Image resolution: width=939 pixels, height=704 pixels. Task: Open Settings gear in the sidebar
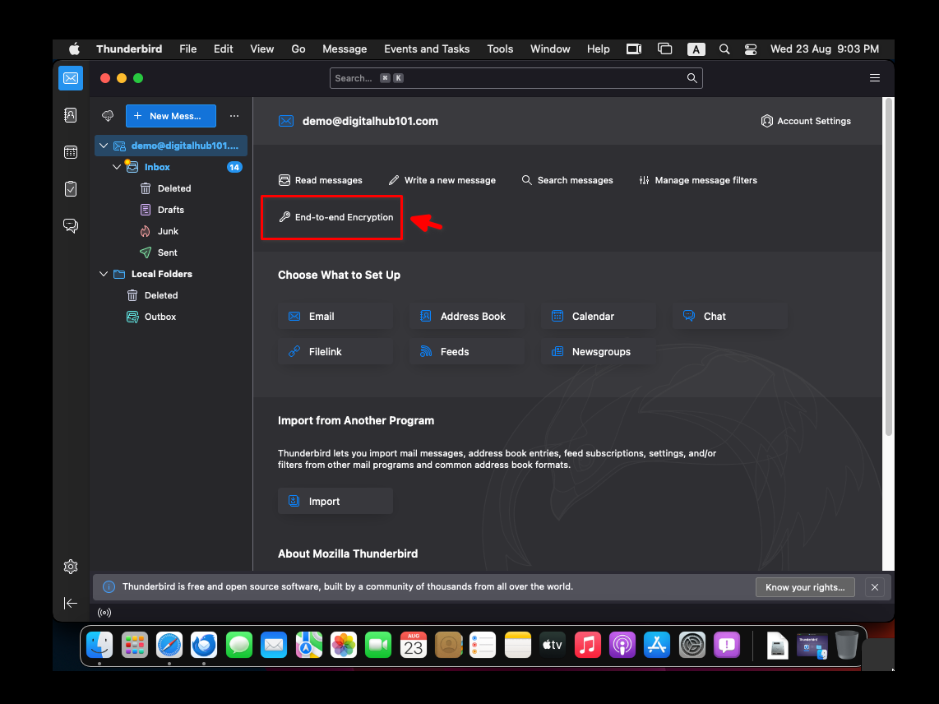tap(71, 566)
